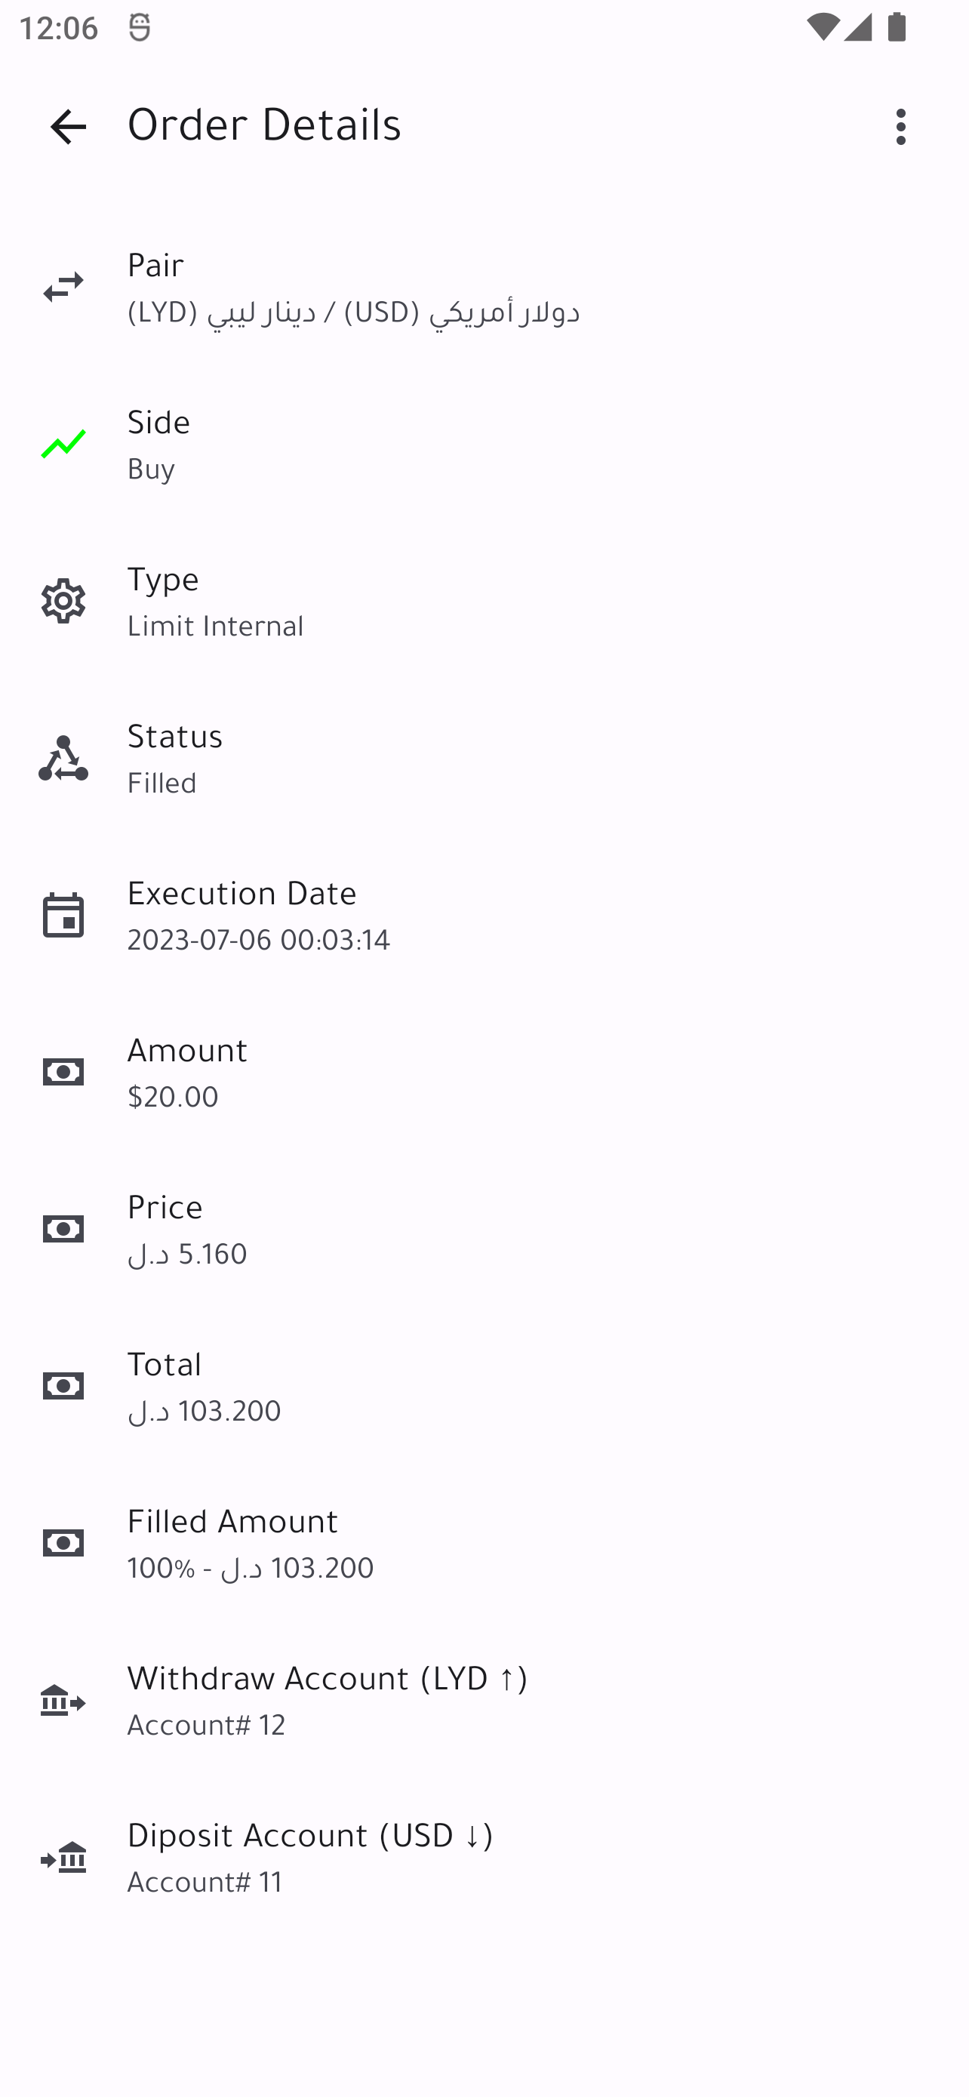The height and width of the screenshot is (2097, 969).
Task: Tap the Limit Internal type row
Action: [x=216, y=625]
